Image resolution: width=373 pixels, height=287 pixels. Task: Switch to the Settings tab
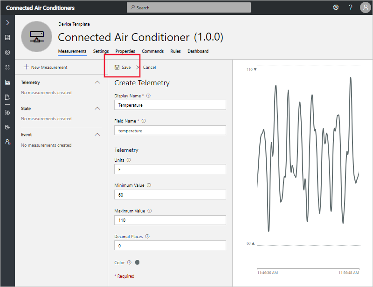(101, 51)
